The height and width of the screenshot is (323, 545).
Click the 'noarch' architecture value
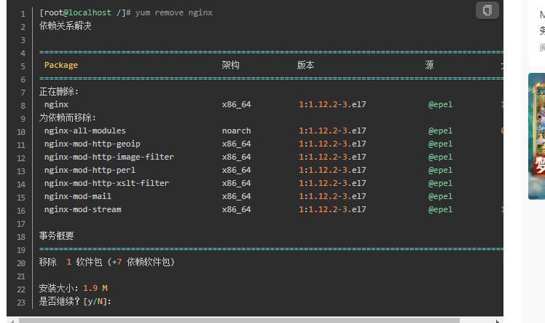coord(236,131)
